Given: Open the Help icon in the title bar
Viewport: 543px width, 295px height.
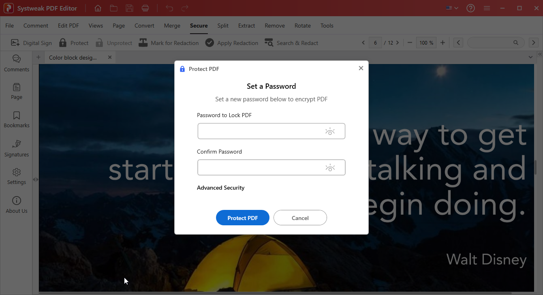Looking at the screenshot, I should (x=470, y=8).
